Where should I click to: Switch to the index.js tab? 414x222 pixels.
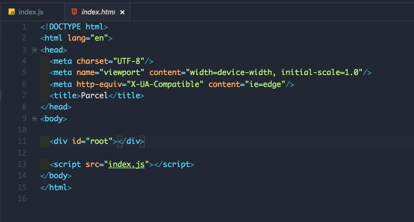(32, 12)
